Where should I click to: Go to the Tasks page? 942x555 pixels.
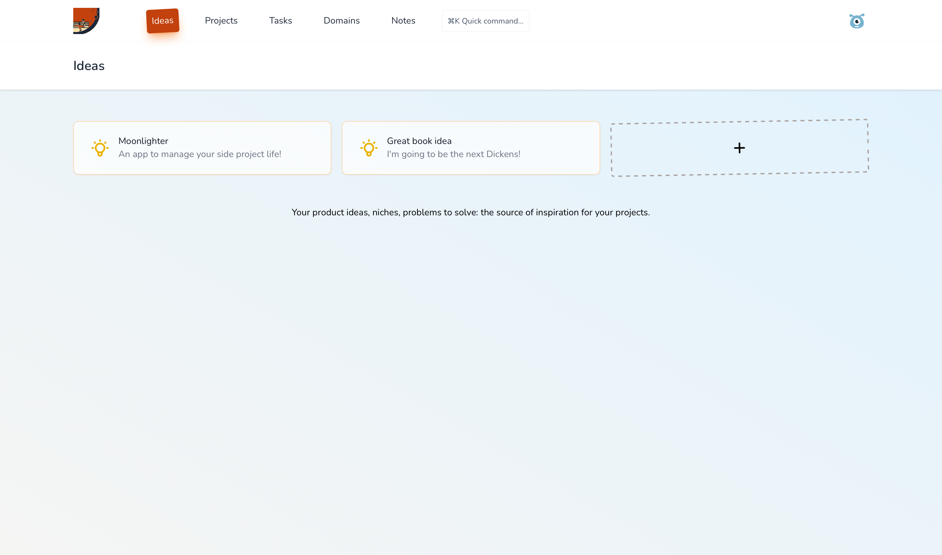tap(280, 21)
